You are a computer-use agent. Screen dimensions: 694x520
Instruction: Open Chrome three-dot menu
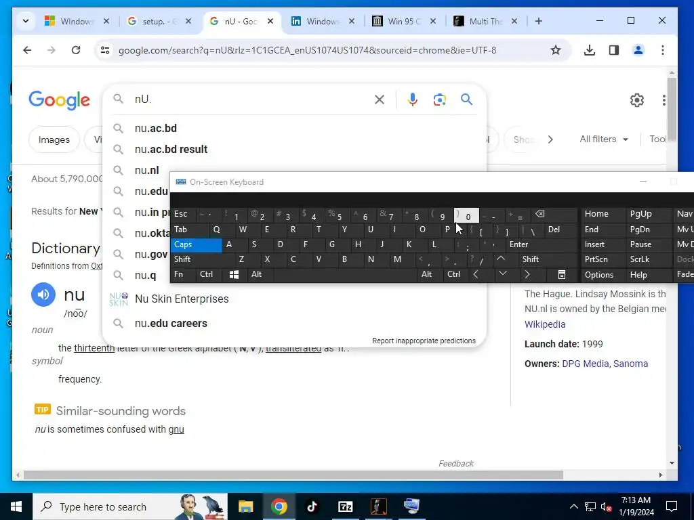coord(663,50)
